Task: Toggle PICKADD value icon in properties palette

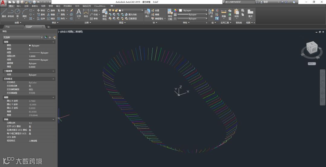Action: coord(46,37)
